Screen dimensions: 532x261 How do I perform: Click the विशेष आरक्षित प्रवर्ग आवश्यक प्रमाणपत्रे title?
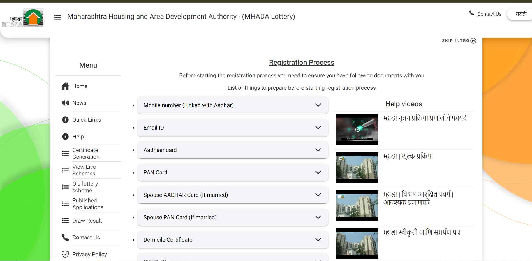418,198
